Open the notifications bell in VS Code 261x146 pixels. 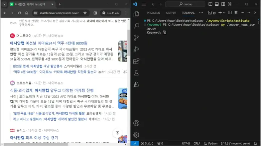click(x=255, y=143)
